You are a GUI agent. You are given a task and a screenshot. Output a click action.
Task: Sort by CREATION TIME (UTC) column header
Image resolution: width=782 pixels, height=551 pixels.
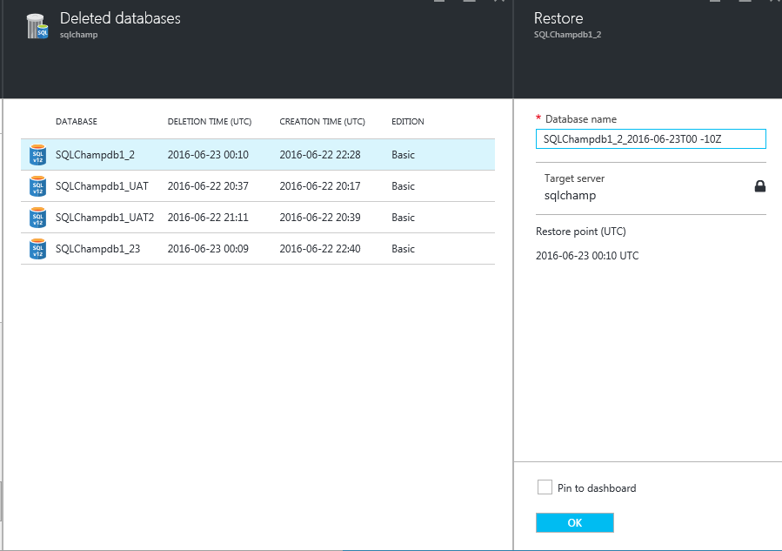pos(322,121)
